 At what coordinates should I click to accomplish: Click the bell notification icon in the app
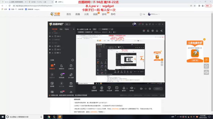157,31
